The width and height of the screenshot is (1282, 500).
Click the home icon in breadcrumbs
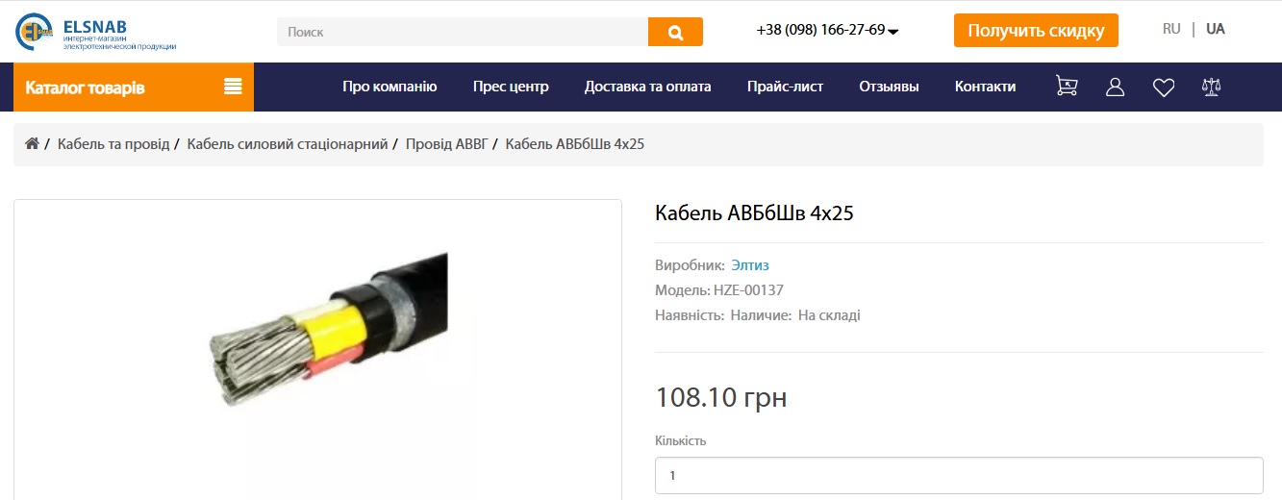pos(32,143)
